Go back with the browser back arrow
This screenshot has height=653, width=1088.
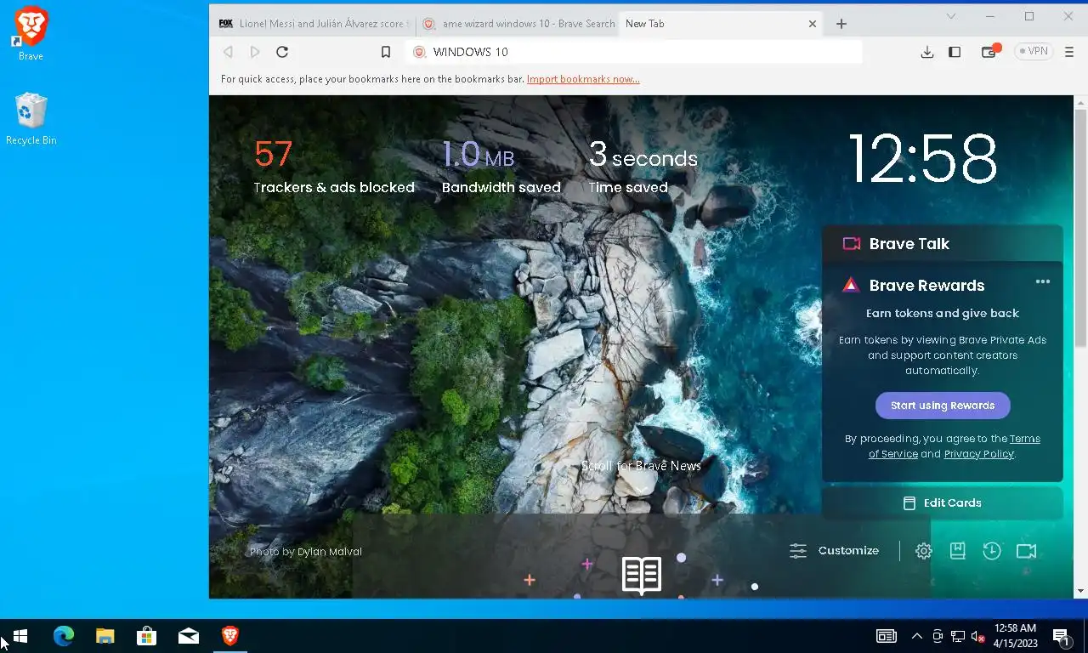tap(228, 52)
